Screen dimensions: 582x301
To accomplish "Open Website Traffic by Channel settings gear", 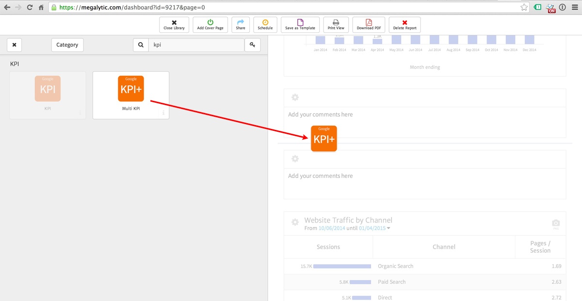I will 295,222.
